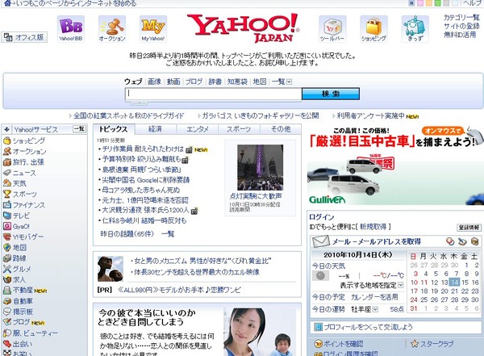Click the きっず icon
The width and height of the screenshot is (484, 356).
(414, 27)
